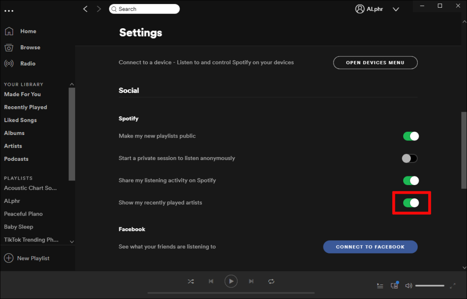Screen dimensions: 467x299
Task: Skip to the next track
Action: pos(251,281)
